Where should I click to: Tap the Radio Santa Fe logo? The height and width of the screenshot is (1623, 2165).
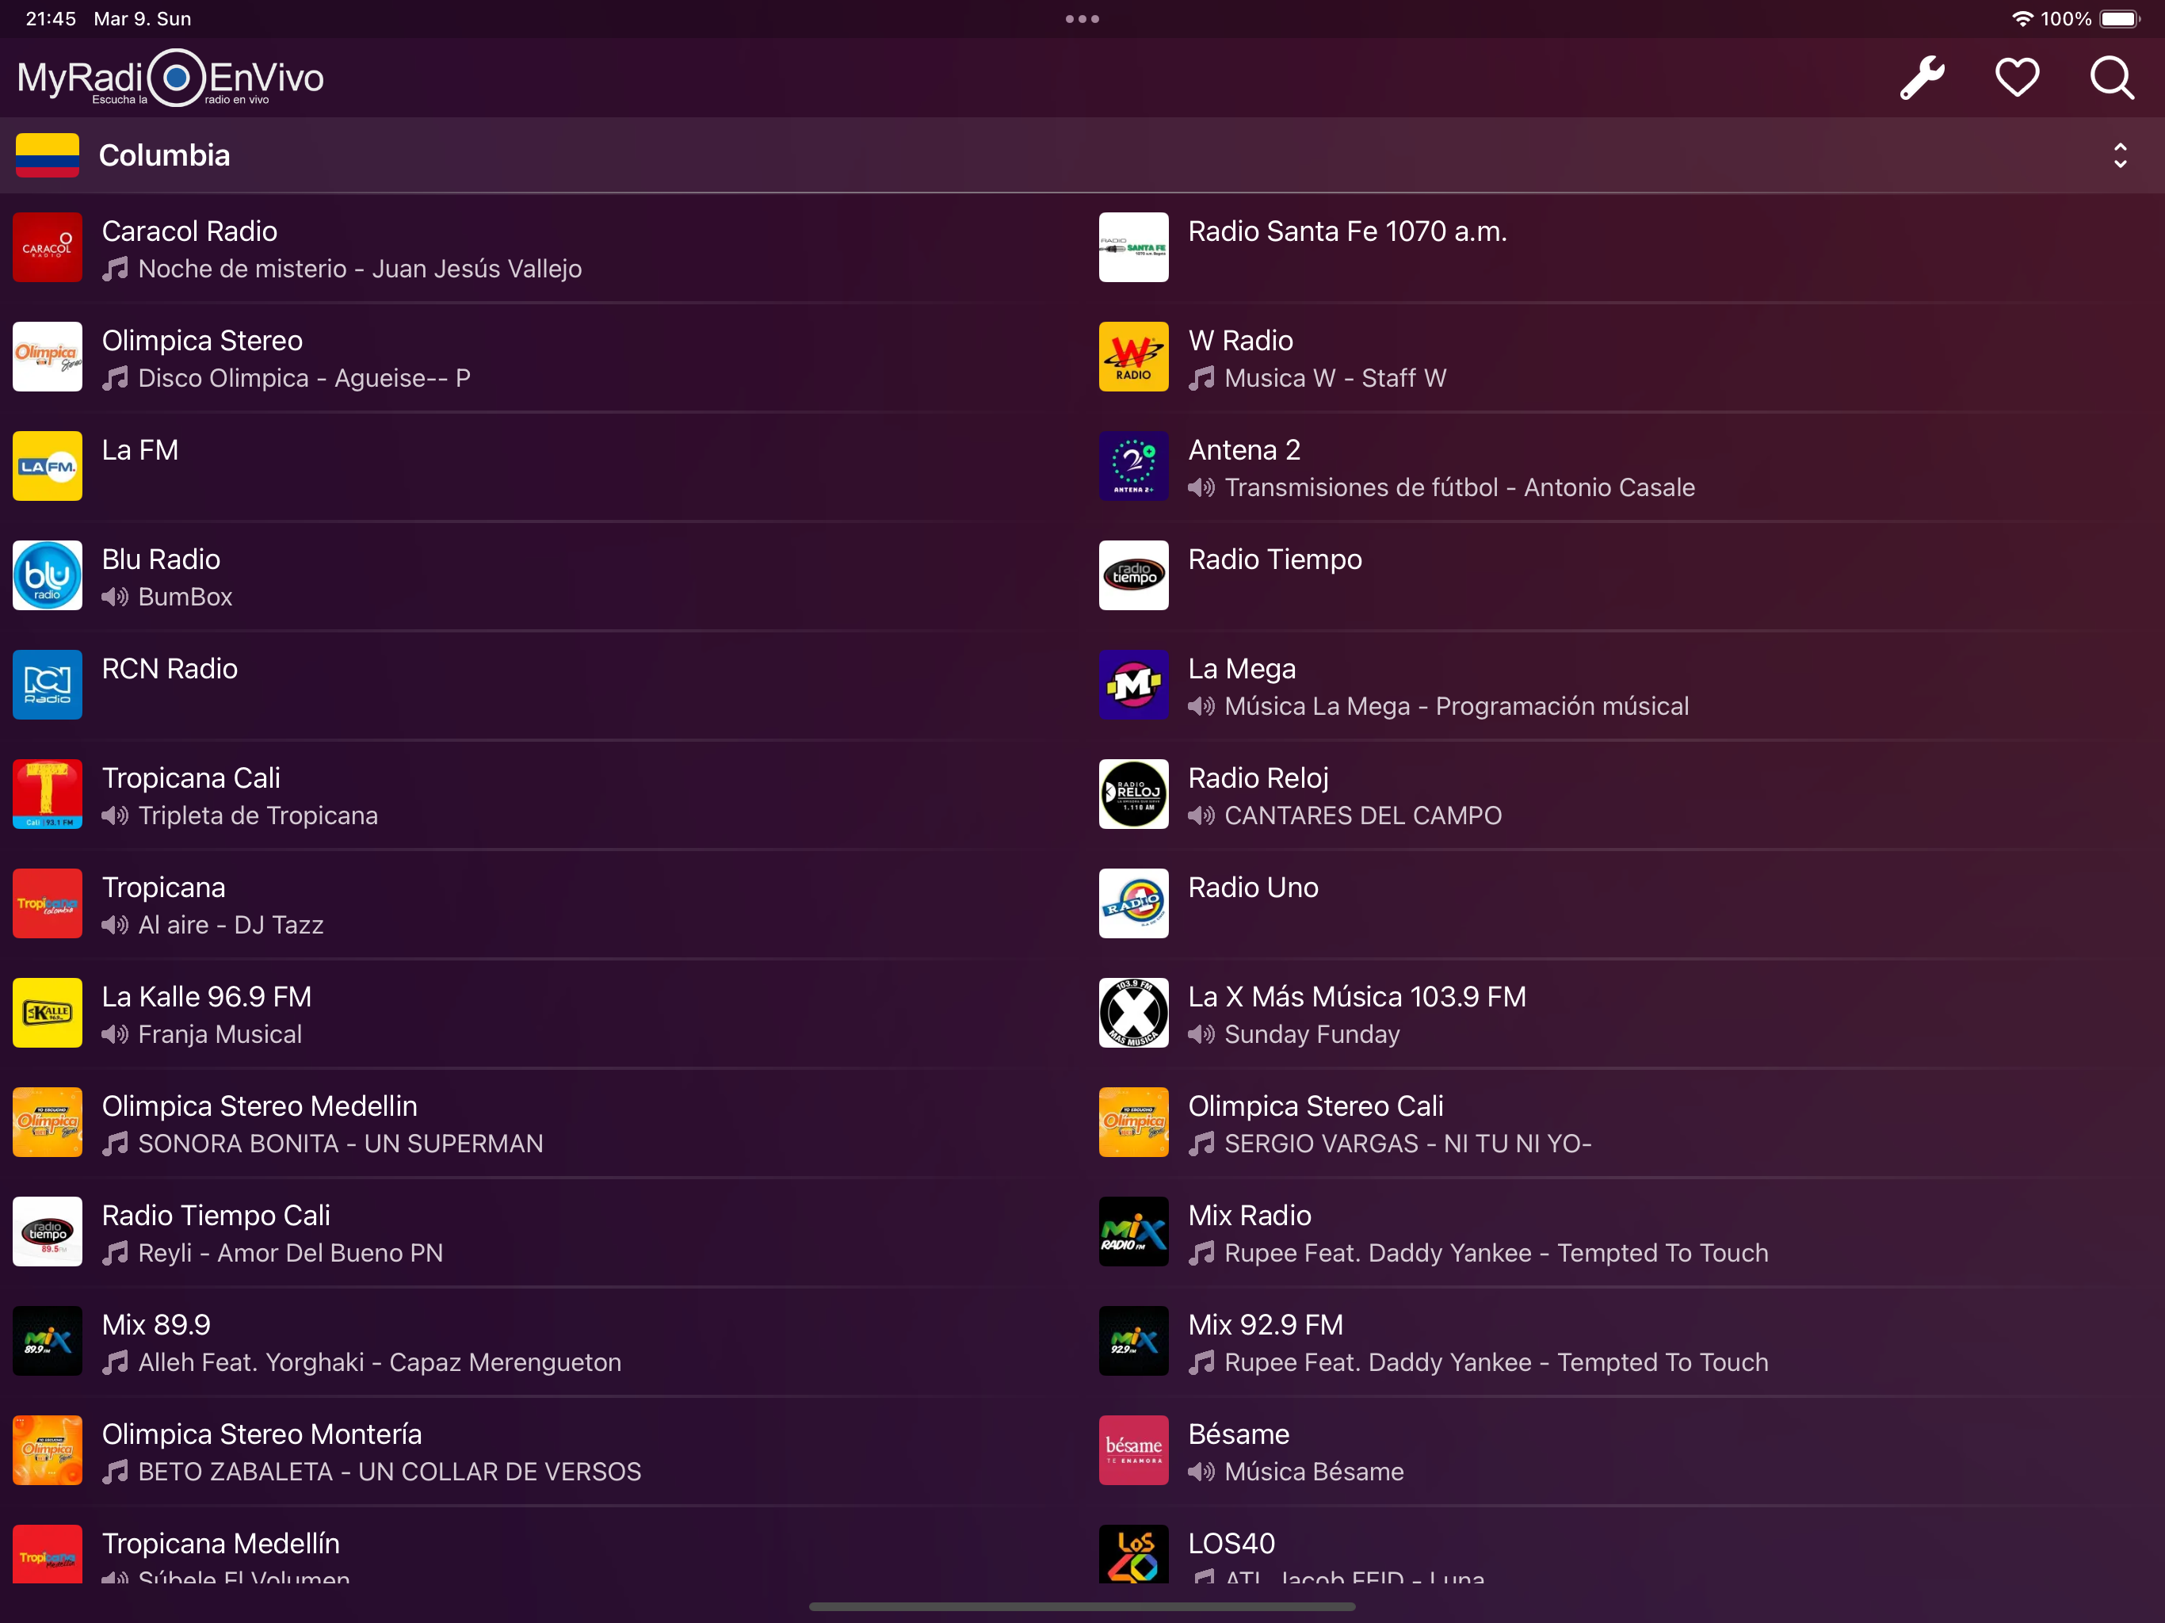coord(1133,248)
